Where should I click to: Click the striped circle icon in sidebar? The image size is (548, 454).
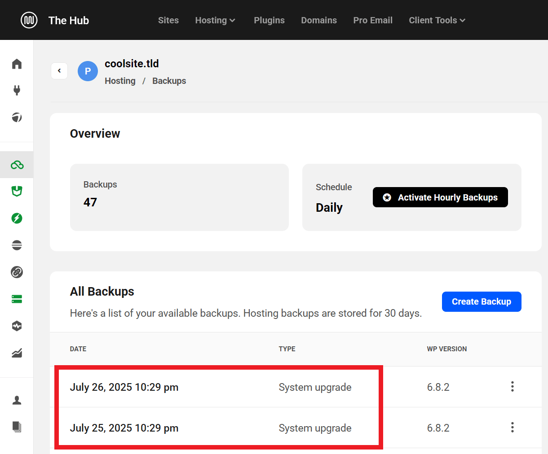[17, 245]
